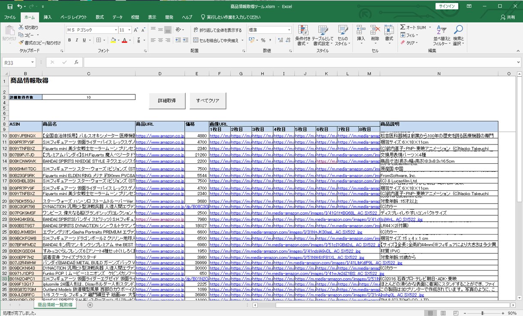The image size is (523, 316).
Task: Decrease font size with the small A icon
Action: point(144,30)
